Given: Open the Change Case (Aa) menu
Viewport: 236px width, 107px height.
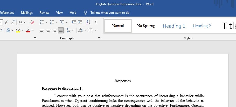Looking at the screenshot, I should [x=22, y=22].
